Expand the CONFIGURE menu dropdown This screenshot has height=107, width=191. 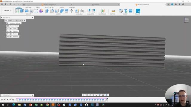(91, 14)
